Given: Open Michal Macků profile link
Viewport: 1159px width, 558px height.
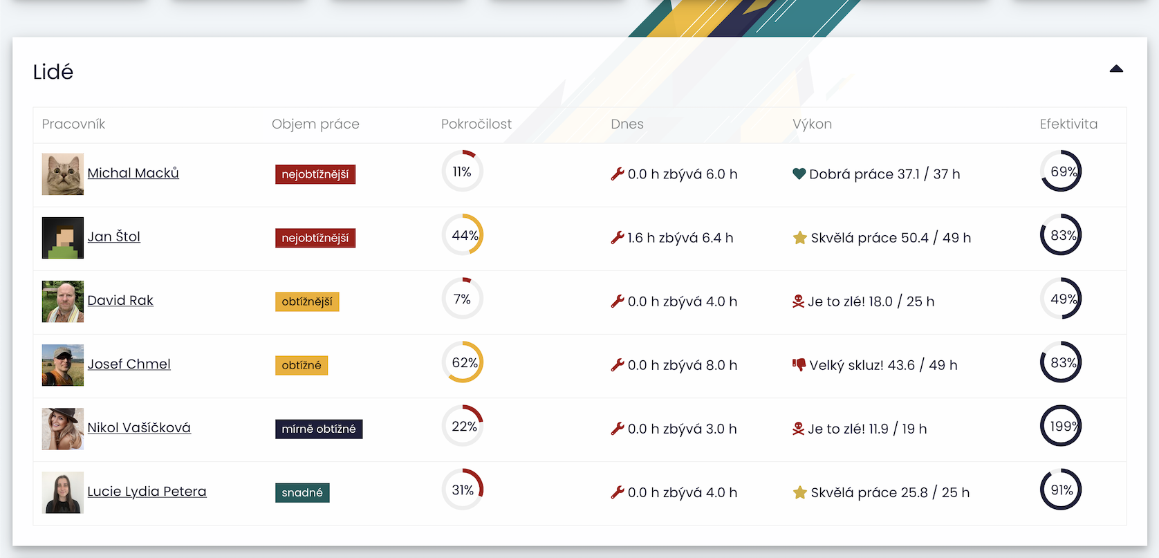Looking at the screenshot, I should tap(133, 173).
